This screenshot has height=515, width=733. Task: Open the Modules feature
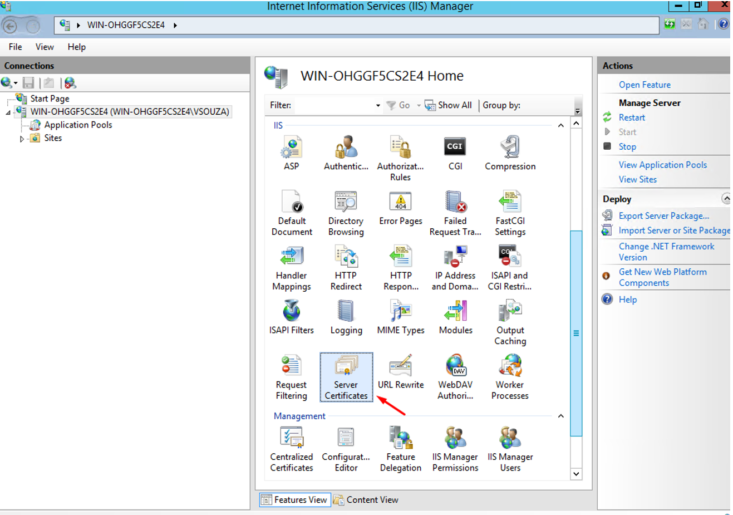pyautogui.click(x=455, y=317)
